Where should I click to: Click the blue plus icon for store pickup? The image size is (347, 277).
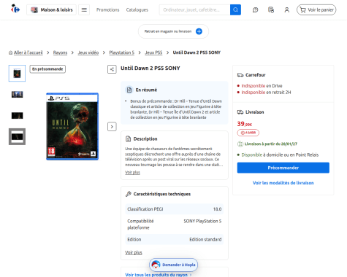(x=199, y=31)
